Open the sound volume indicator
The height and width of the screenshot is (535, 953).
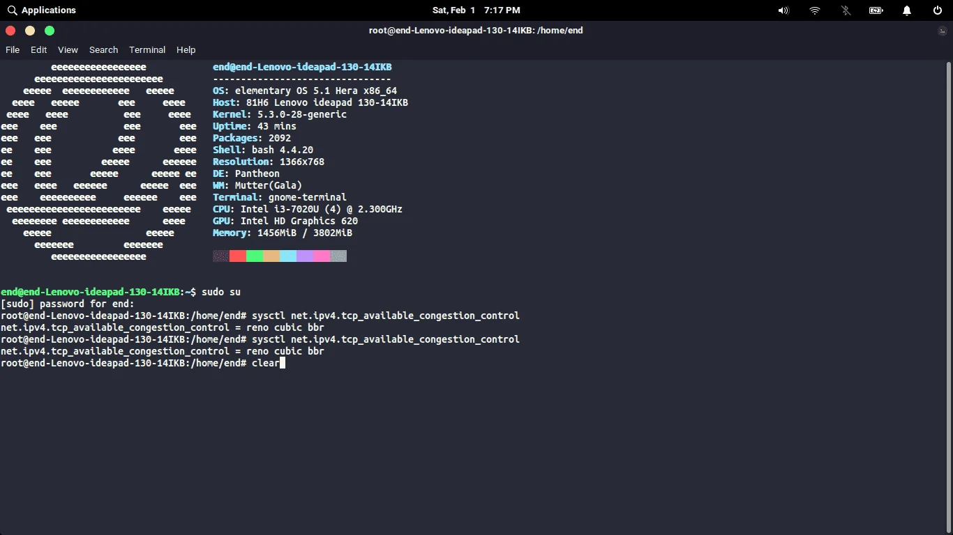coord(783,10)
